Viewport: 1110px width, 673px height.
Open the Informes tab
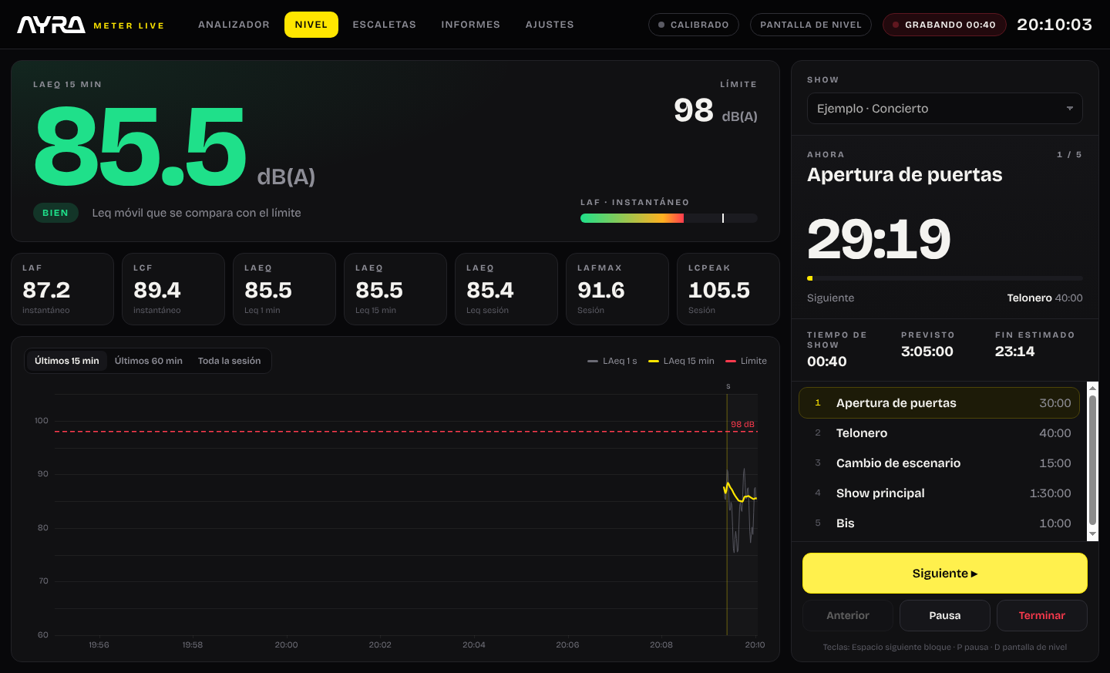[471, 25]
